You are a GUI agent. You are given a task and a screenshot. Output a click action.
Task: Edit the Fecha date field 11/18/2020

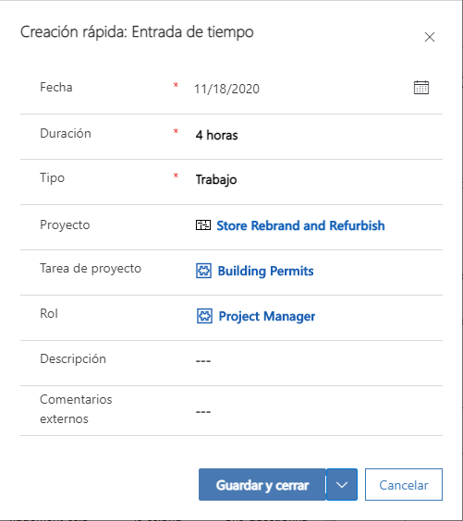tap(299, 89)
